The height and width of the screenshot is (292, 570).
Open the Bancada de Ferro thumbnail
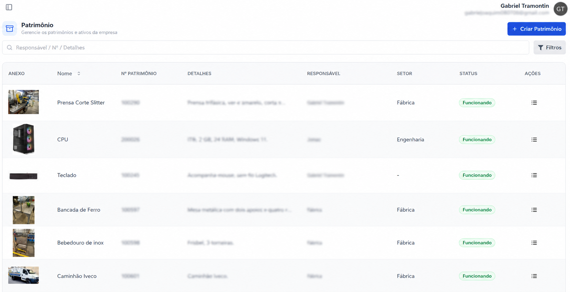(x=23, y=210)
